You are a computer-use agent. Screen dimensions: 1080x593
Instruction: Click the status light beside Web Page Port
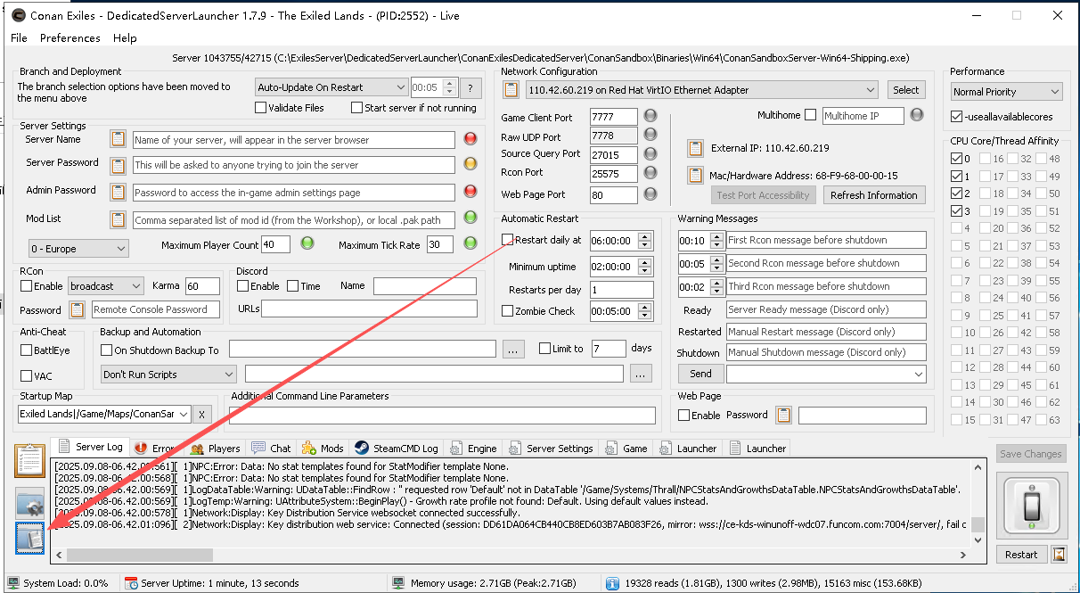pos(650,194)
